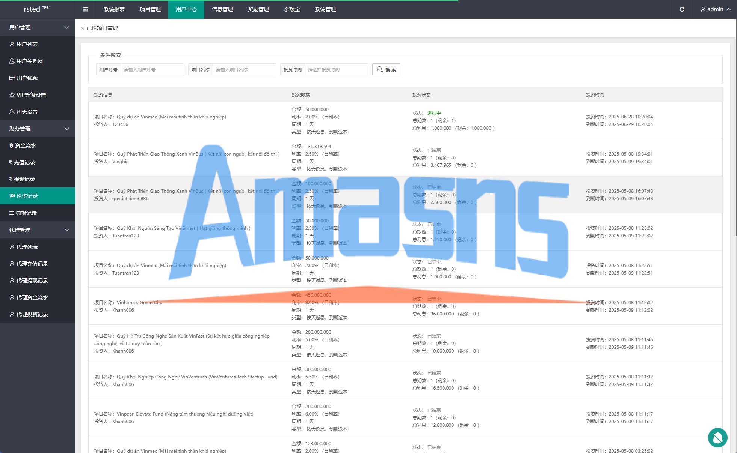Switch to 系统报表 top menu

(x=114, y=9)
